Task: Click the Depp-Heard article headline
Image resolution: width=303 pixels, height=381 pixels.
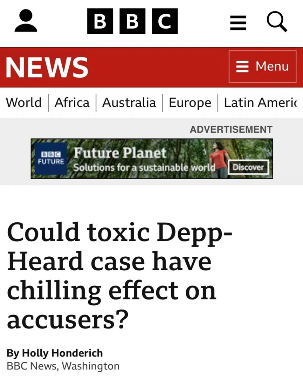Action: 119,276
